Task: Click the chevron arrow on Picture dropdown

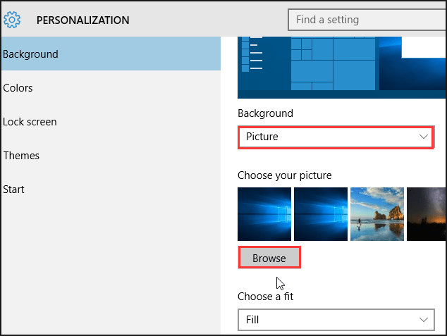Action: (x=424, y=137)
